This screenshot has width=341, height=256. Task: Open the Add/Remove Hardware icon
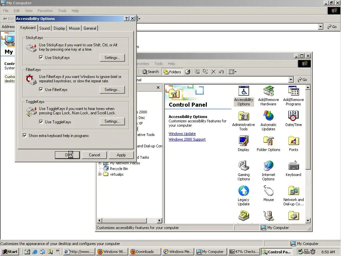tap(268, 96)
